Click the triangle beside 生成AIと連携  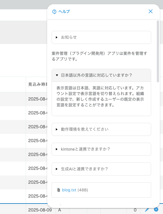57,169
